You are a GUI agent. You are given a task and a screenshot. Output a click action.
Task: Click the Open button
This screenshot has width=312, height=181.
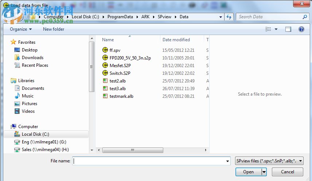click(x=248, y=172)
